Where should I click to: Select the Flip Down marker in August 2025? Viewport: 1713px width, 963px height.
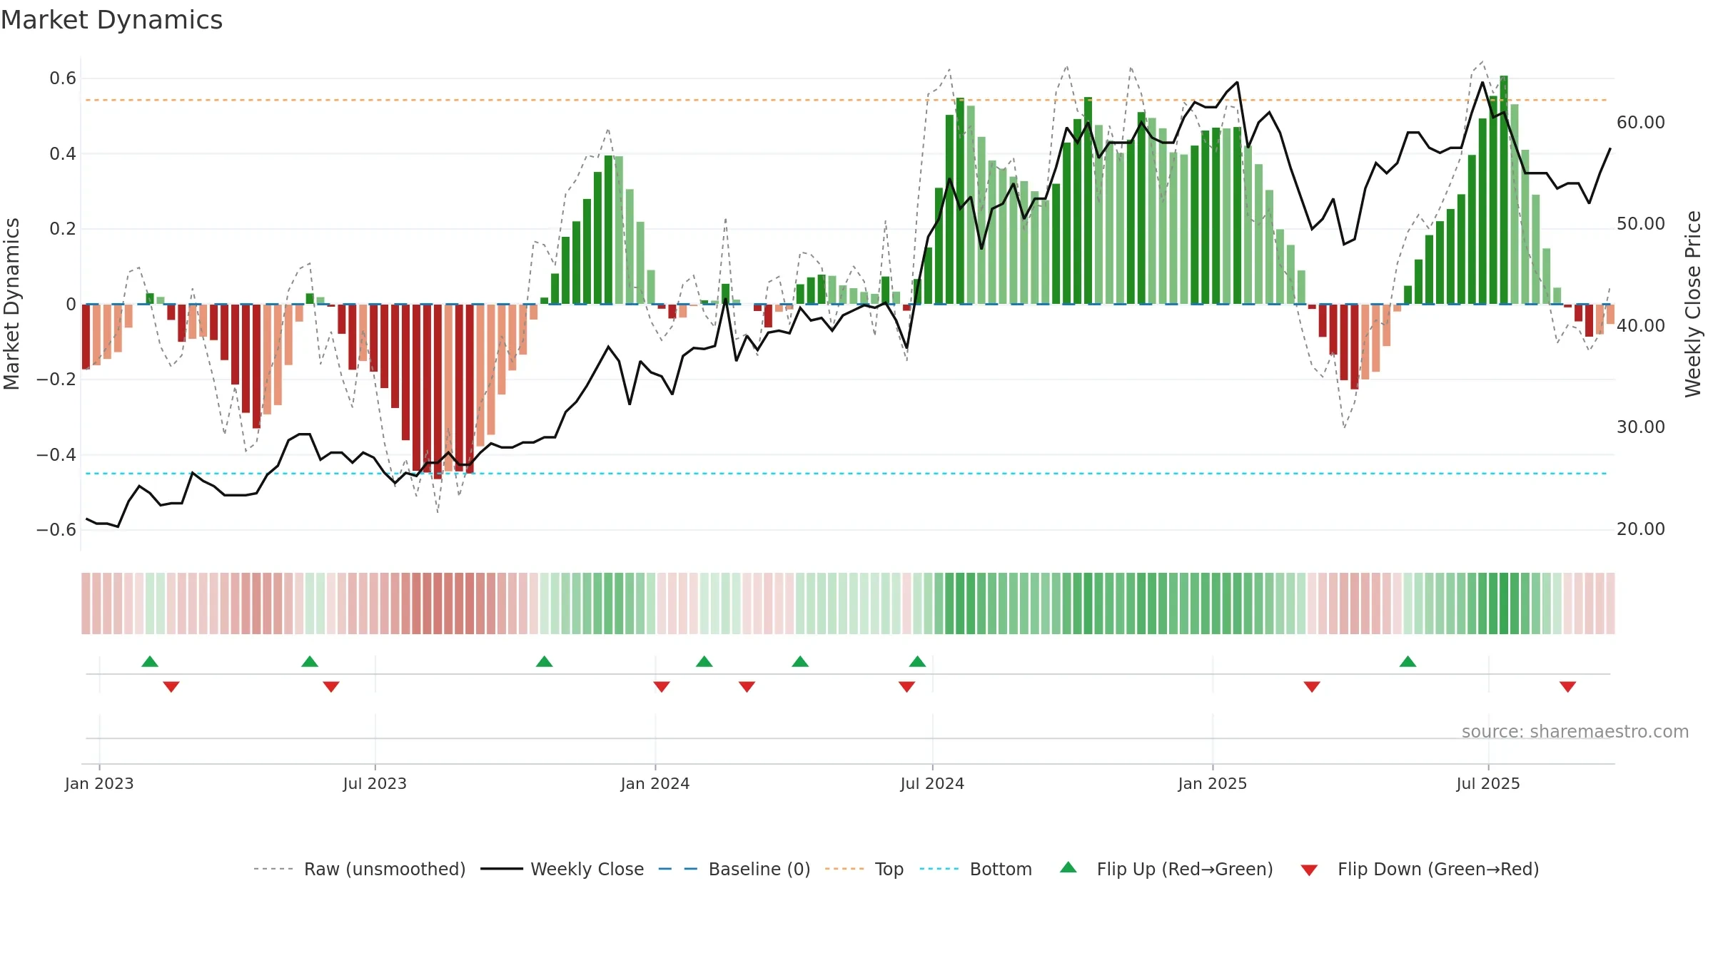tap(1568, 687)
